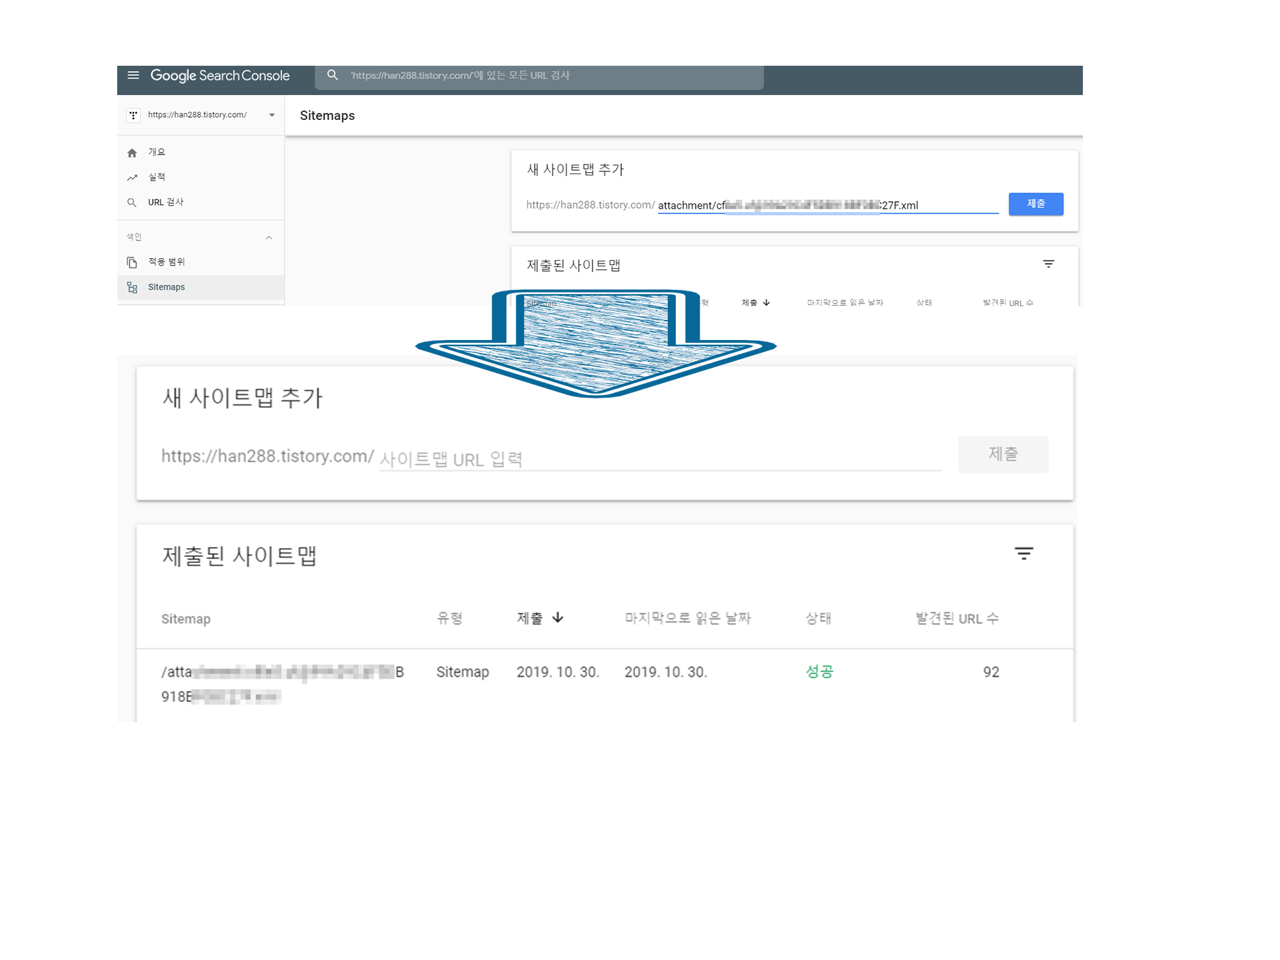Click the 성공 status text
The image size is (1280, 960).
pos(819,672)
